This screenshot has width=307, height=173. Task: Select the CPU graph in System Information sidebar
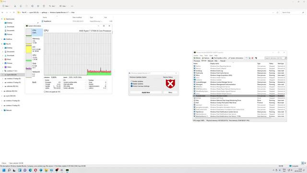pos(34,32)
